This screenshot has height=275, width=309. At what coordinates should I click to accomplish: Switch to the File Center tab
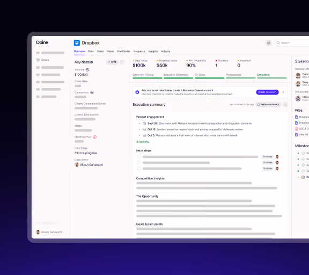point(124,51)
